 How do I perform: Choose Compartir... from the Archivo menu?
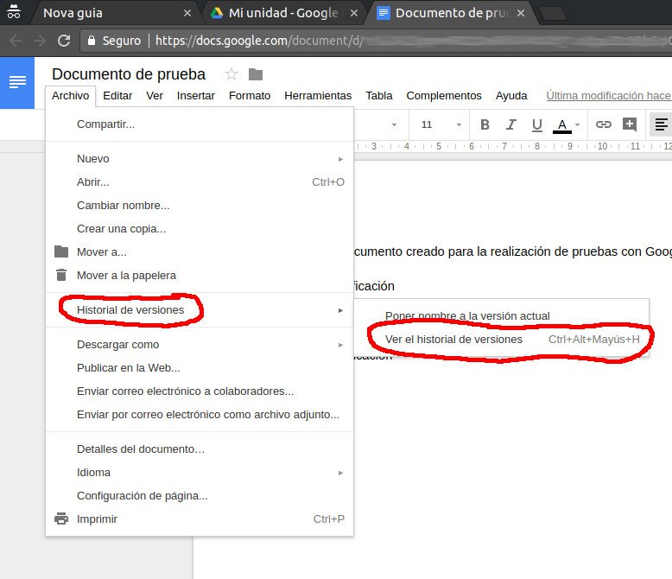pos(105,124)
